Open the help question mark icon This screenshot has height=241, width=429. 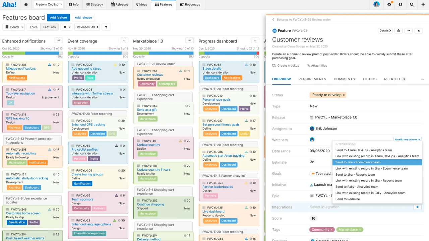400,4
